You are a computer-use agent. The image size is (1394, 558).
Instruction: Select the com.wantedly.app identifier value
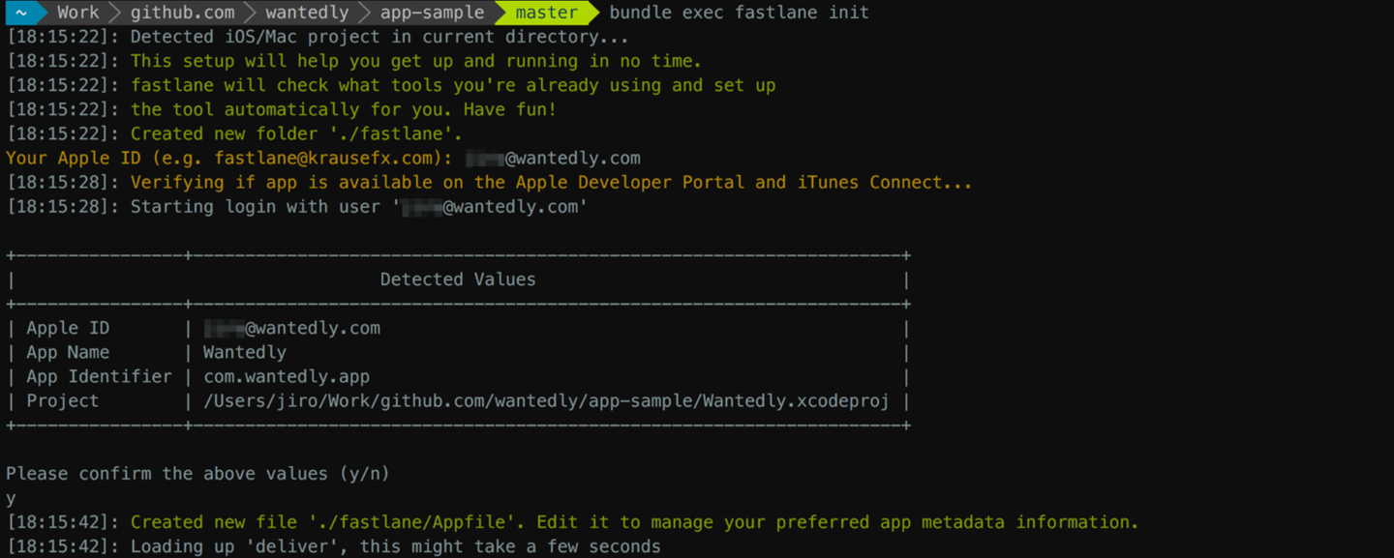tap(286, 376)
